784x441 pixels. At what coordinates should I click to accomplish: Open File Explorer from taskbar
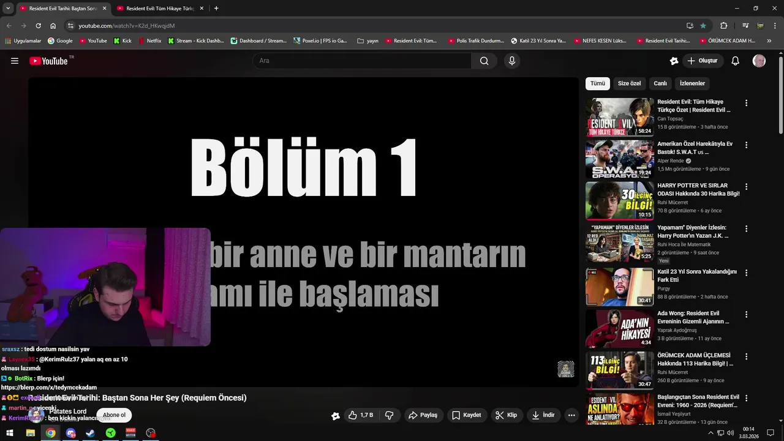(x=30, y=433)
